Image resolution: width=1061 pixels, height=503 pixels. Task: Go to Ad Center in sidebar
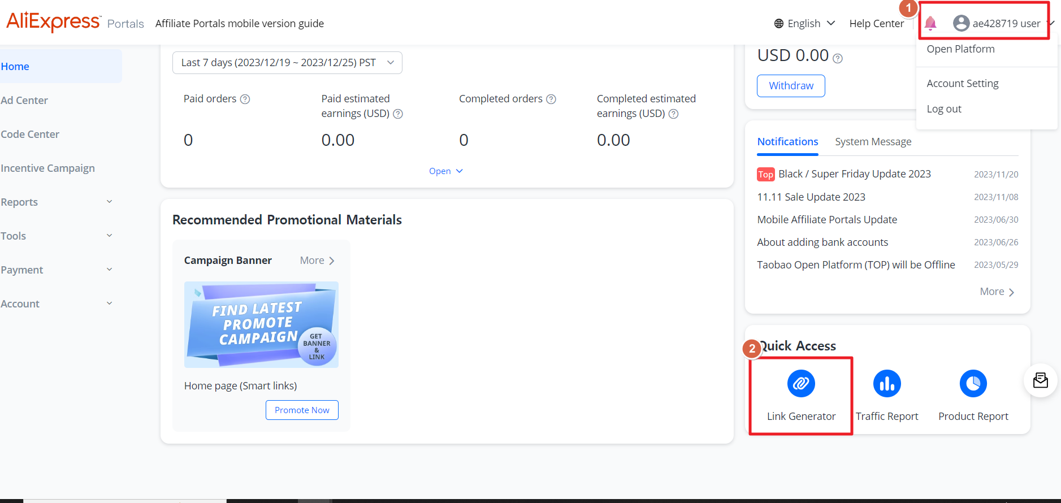(24, 100)
